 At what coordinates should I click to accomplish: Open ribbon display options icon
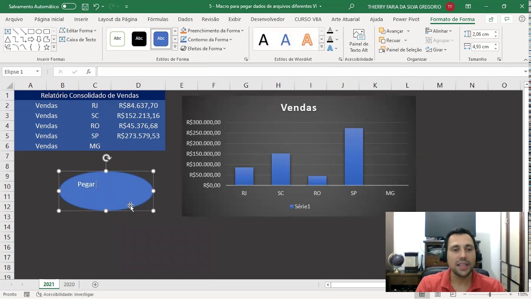pos(468,7)
